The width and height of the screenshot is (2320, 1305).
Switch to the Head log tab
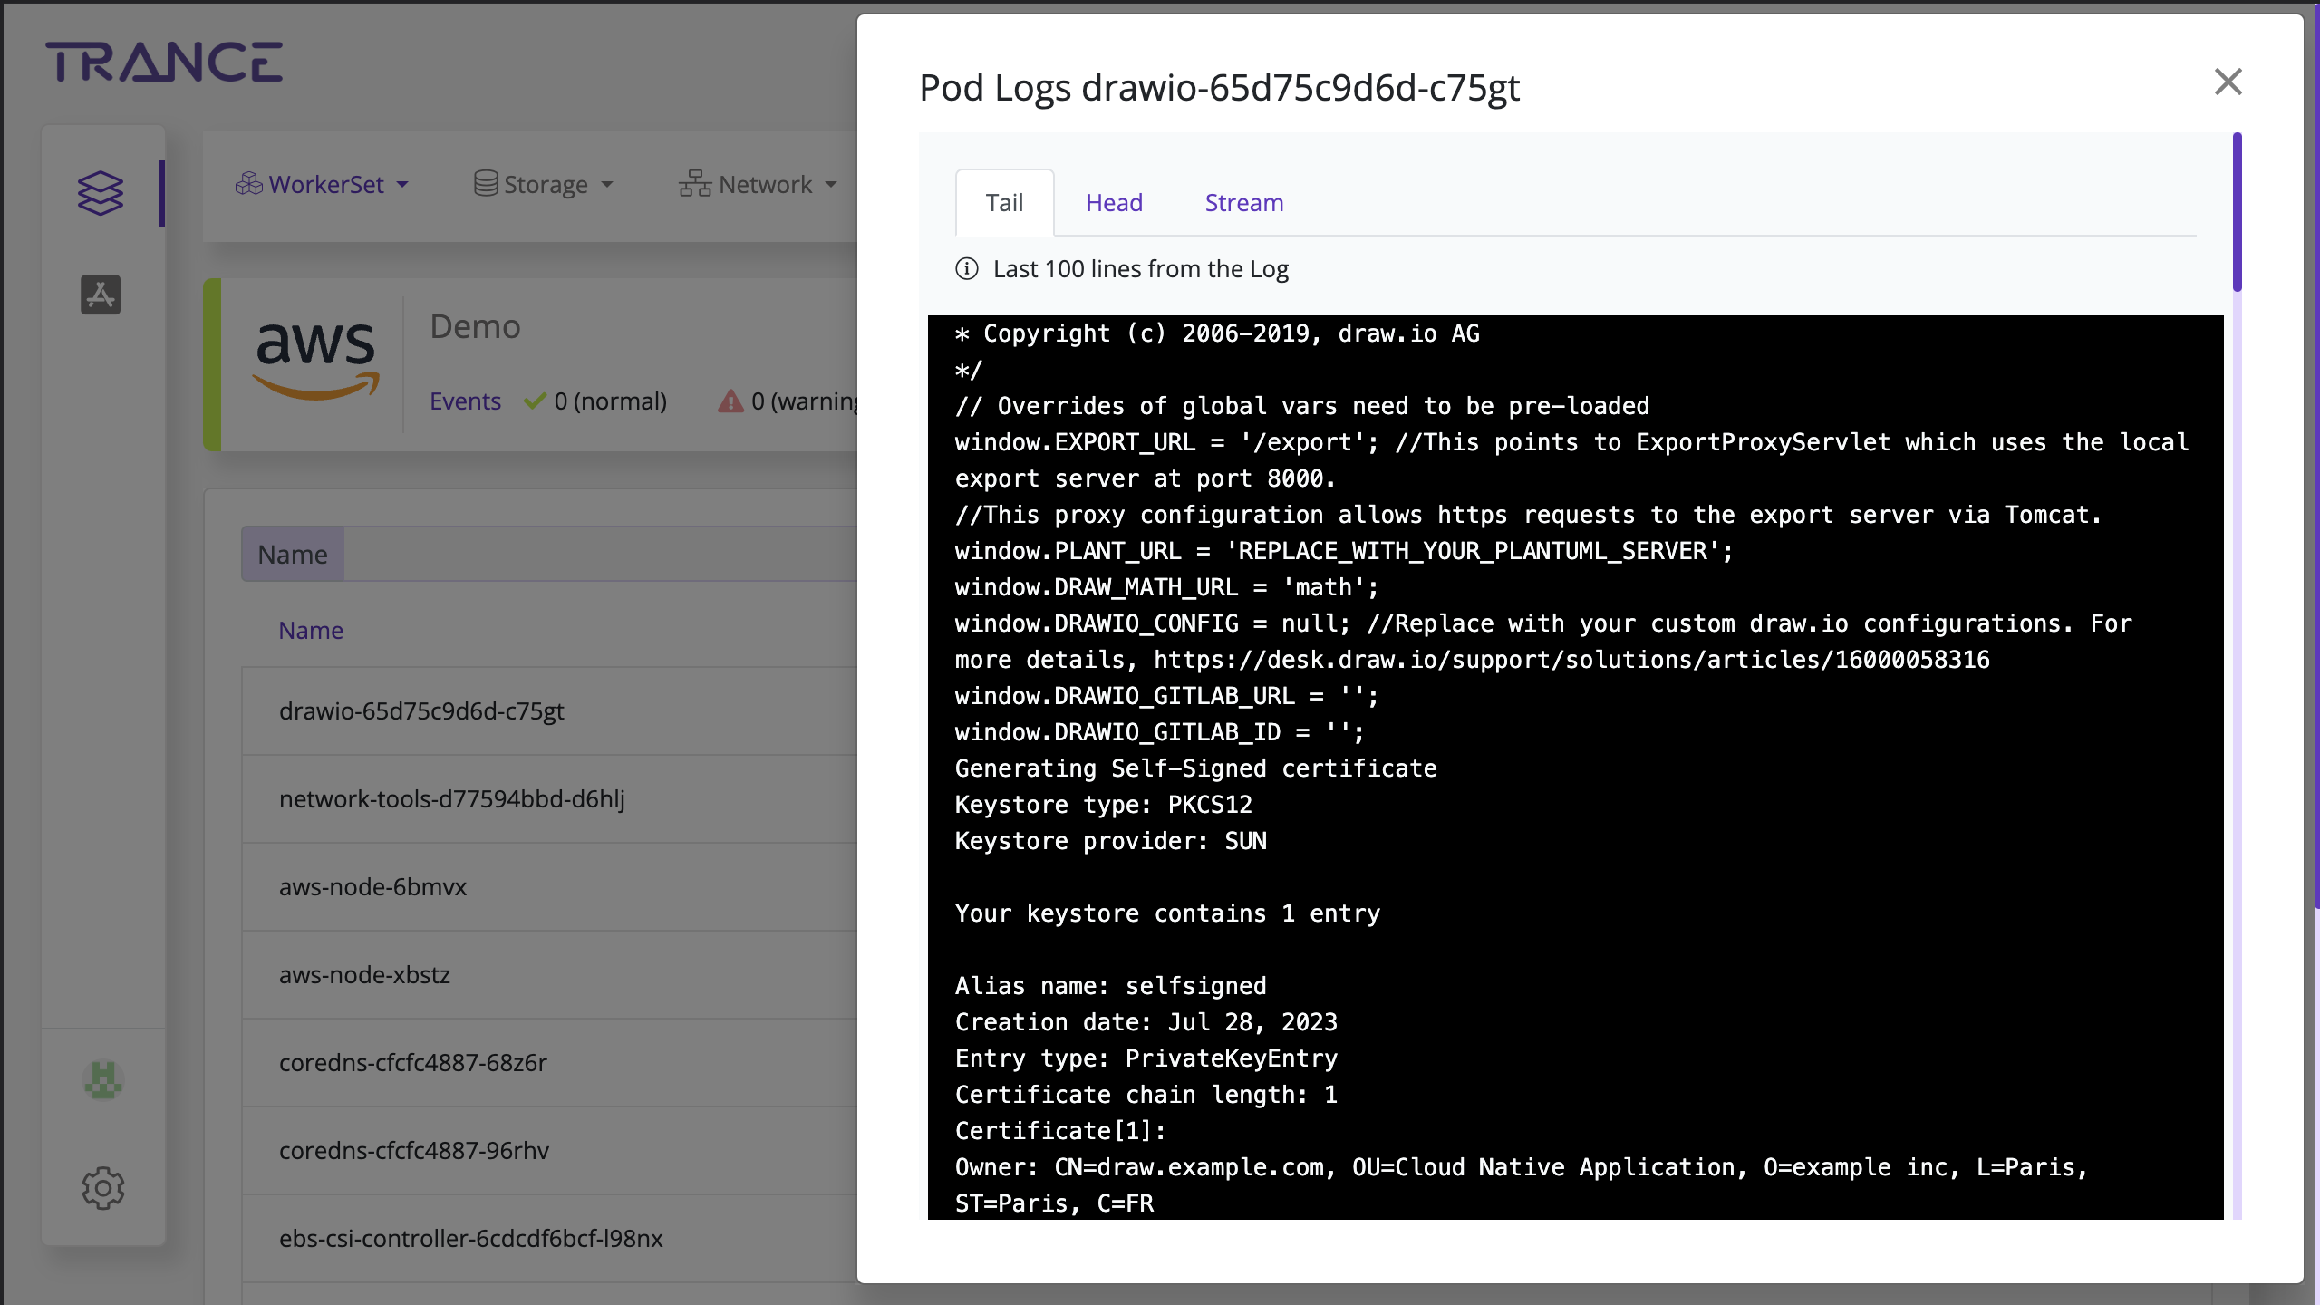click(x=1114, y=203)
